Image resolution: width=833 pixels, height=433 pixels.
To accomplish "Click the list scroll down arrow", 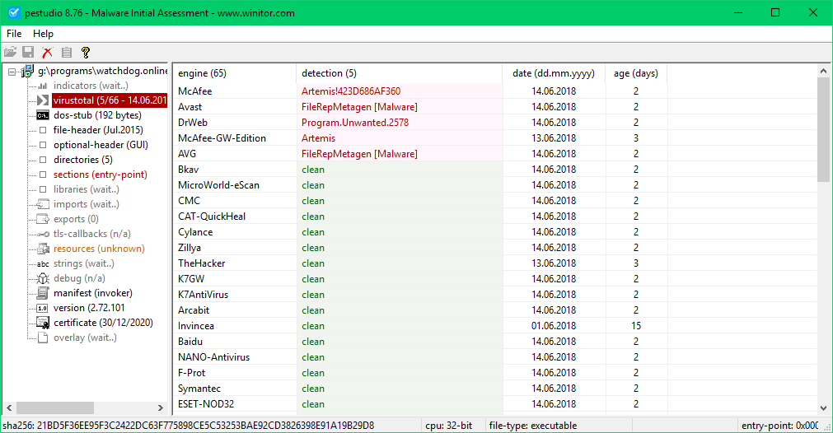I will point(823,407).
